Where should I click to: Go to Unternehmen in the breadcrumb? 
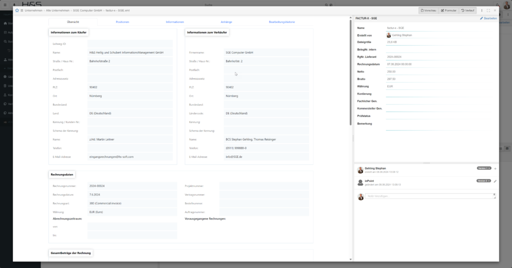[x=33, y=10]
